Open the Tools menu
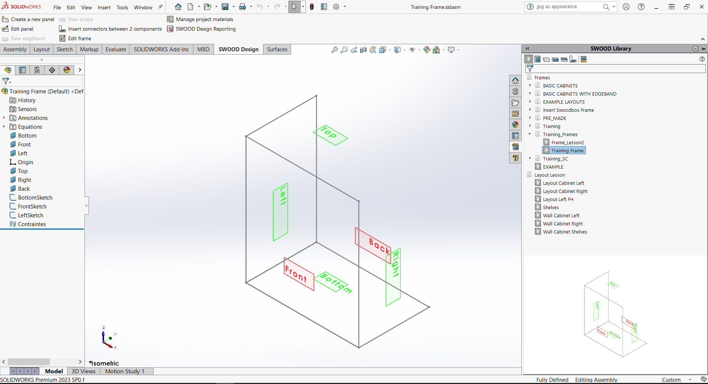The height and width of the screenshot is (384, 708). click(122, 7)
